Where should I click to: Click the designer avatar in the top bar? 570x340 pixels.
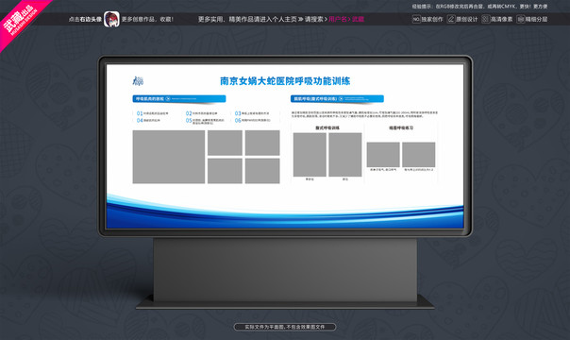(x=111, y=19)
